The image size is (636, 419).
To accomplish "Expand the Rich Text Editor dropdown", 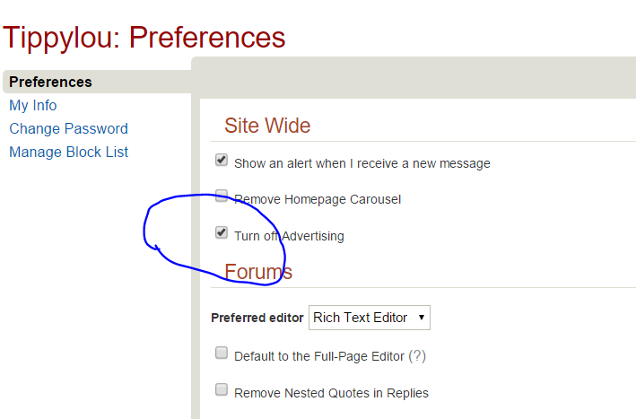I will (x=370, y=318).
